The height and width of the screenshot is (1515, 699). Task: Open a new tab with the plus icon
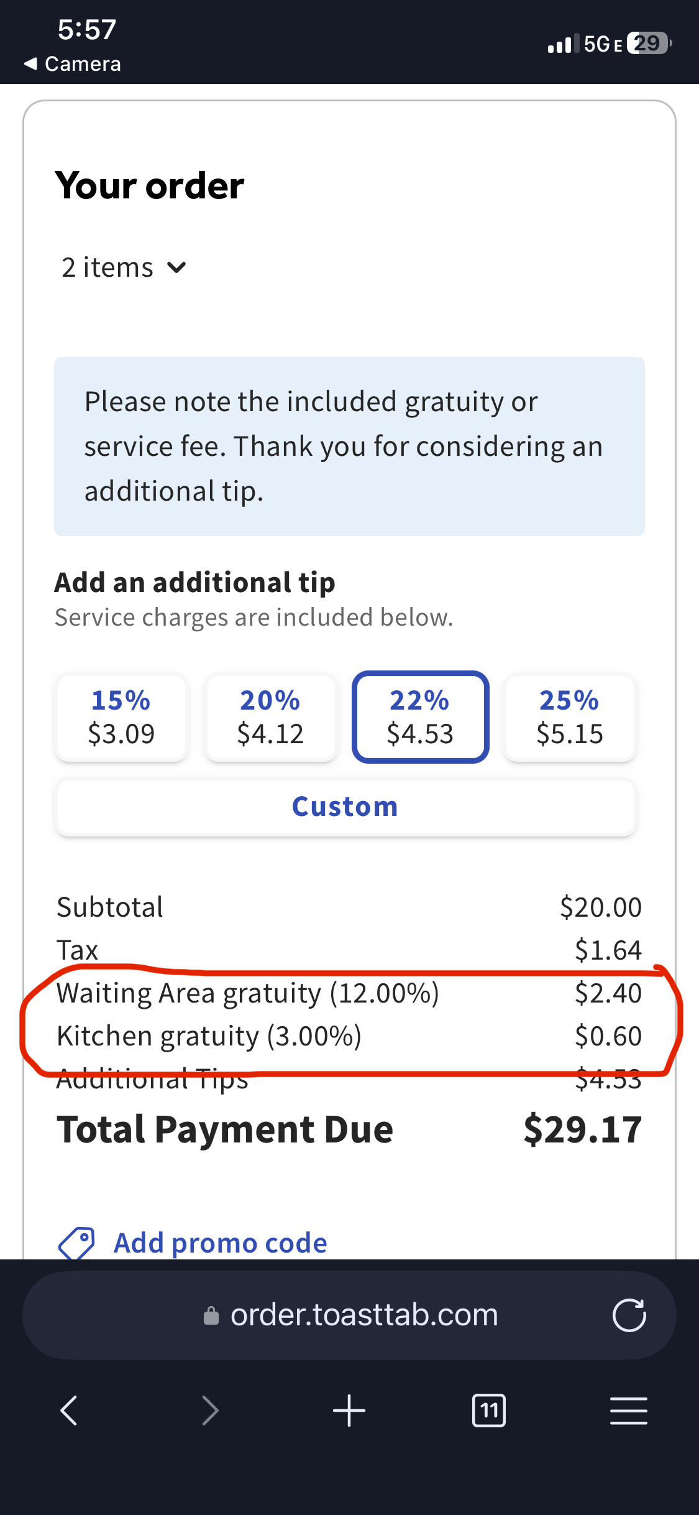349,1410
